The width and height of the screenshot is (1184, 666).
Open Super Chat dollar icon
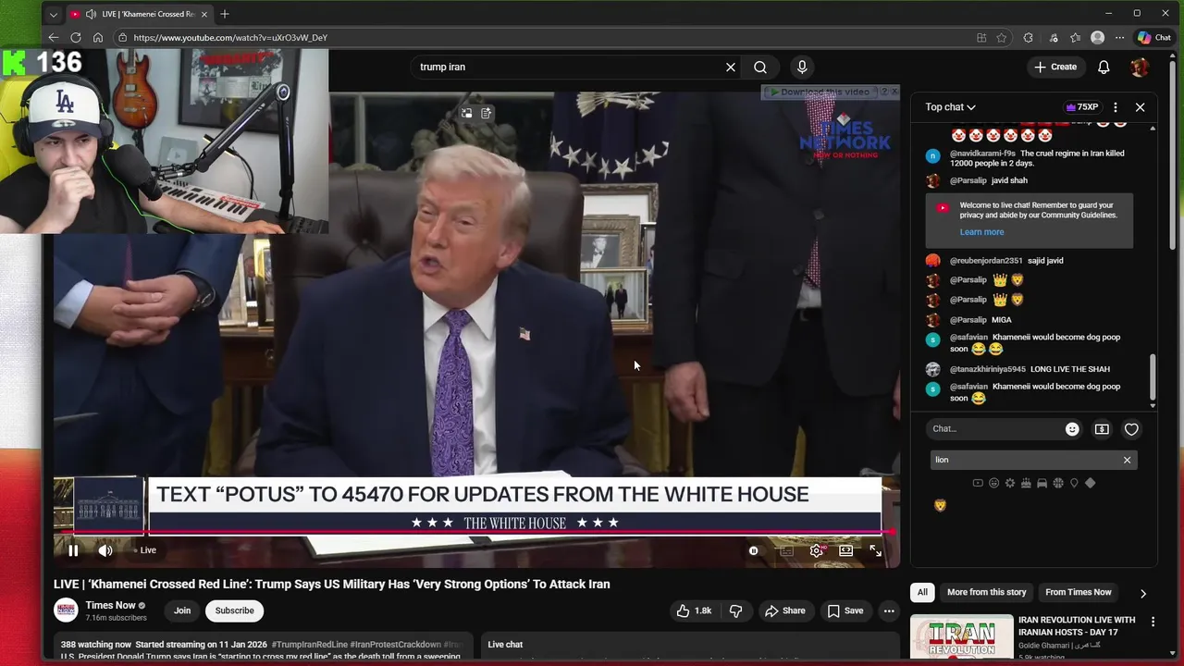pos(1102,429)
